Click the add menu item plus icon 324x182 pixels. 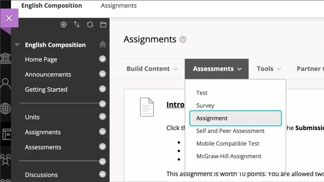pos(63,25)
